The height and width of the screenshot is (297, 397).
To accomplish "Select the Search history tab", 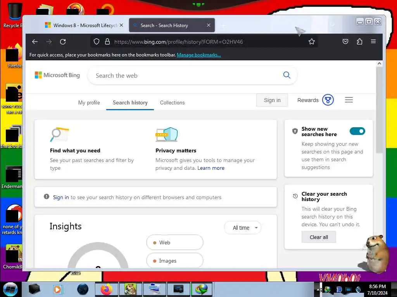I will [130, 102].
